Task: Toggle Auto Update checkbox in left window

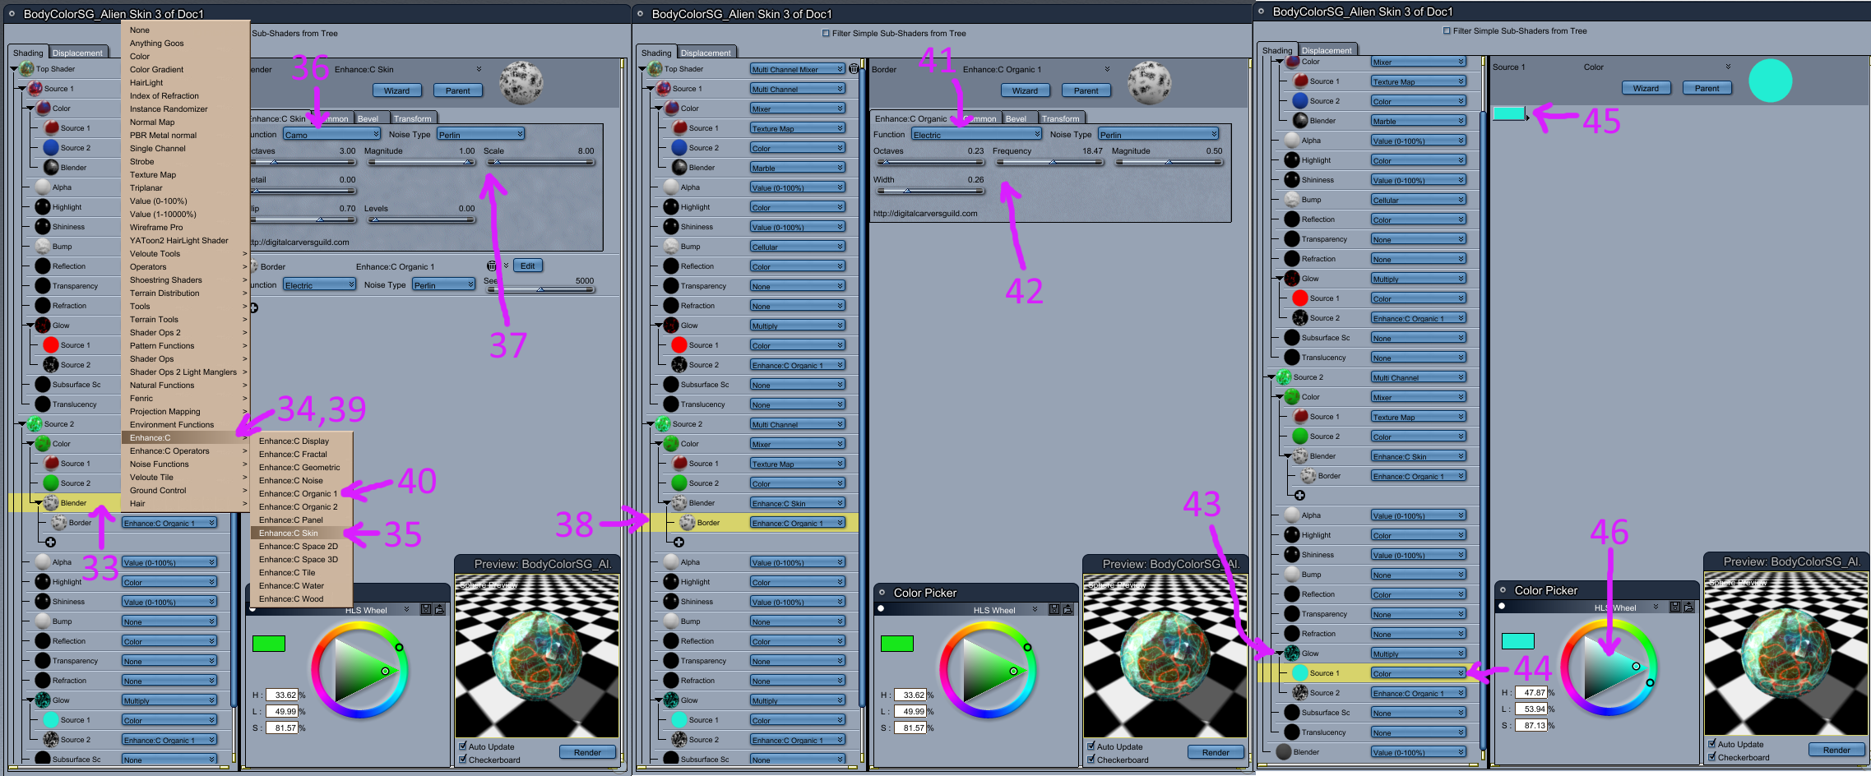Action: click(463, 746)
